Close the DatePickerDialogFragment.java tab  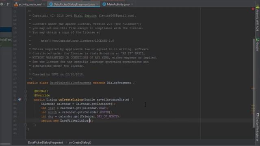pyautogui.click(x=97, y=4)
